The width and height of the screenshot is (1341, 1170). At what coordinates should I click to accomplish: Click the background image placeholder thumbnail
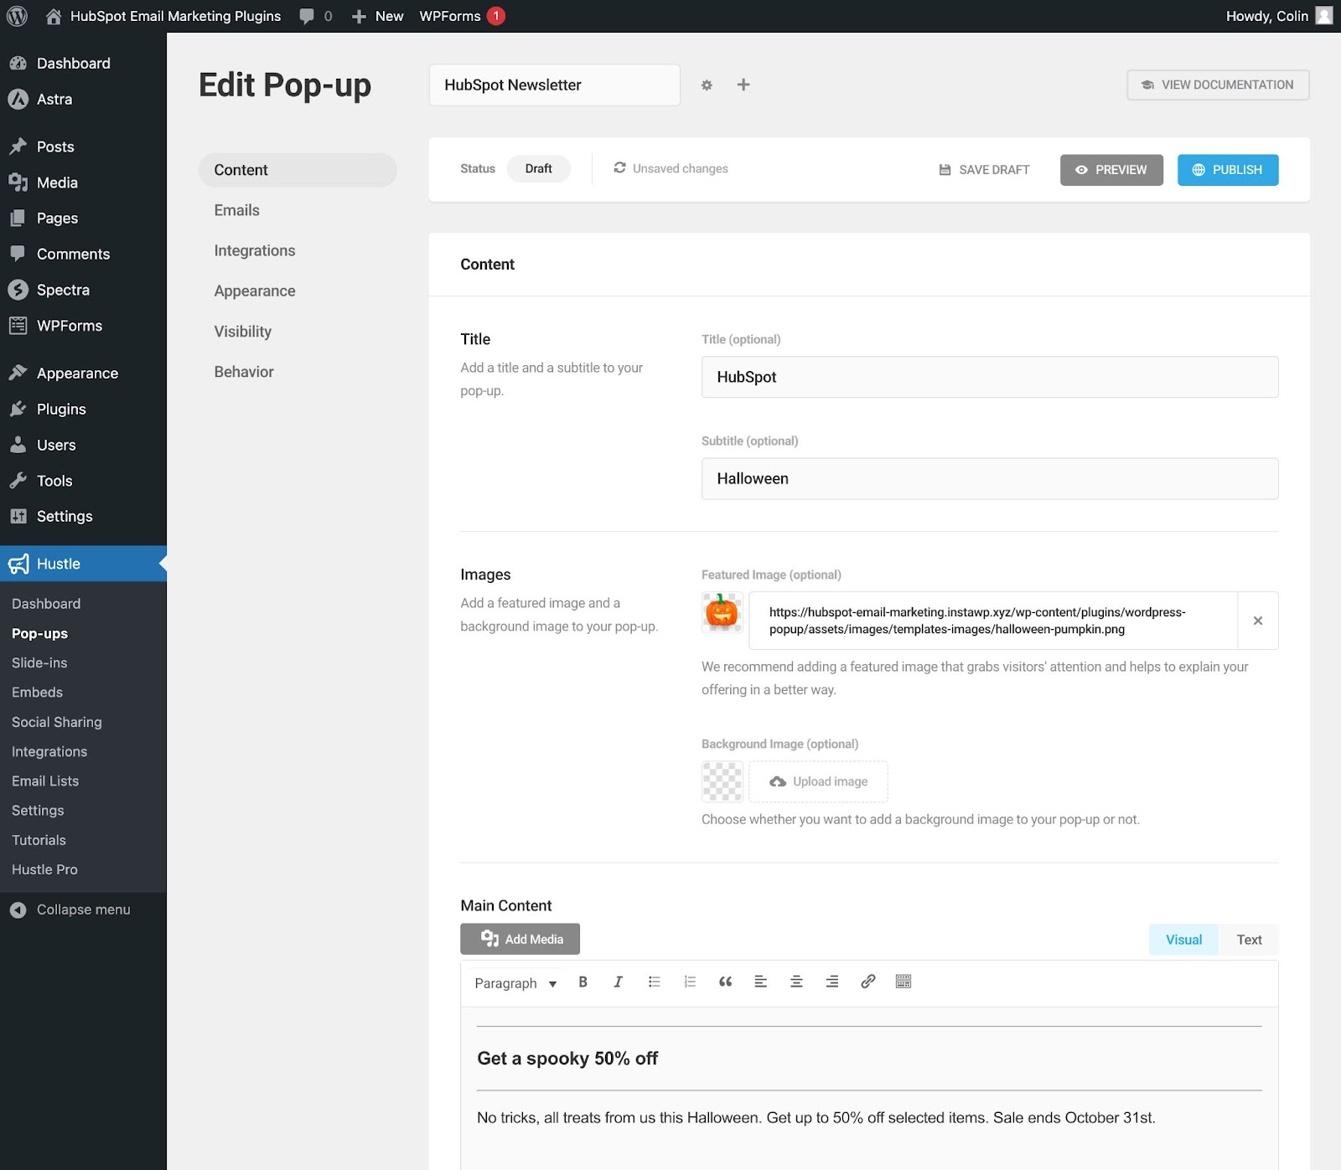pos(722,781)
